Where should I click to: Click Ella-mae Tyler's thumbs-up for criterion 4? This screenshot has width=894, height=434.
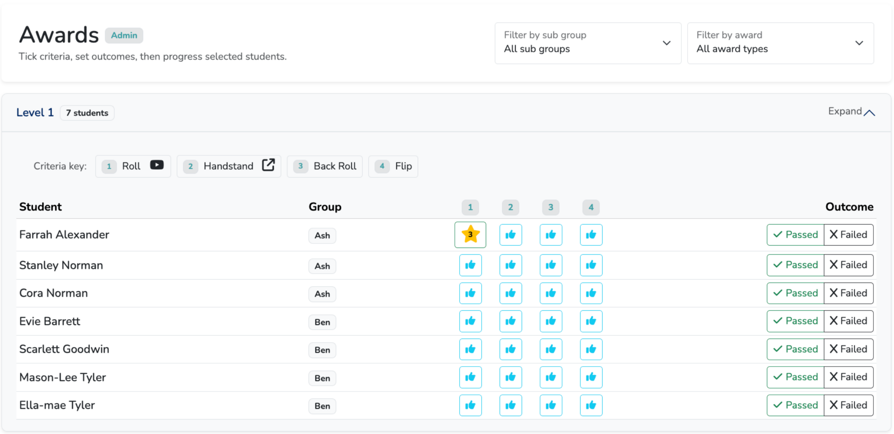591,405
